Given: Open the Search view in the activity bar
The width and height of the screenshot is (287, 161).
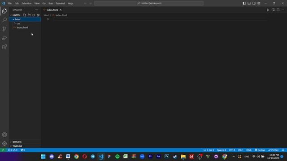Looking at the screenshot, I should click(4, 20).
